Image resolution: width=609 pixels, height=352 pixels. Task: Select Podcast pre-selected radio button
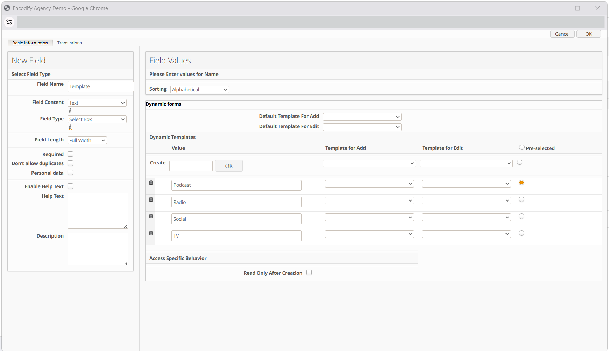click(x=522, y=183)
